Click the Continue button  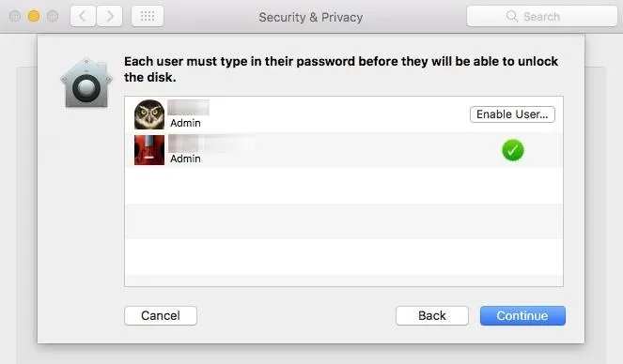[x=522, y=315]
